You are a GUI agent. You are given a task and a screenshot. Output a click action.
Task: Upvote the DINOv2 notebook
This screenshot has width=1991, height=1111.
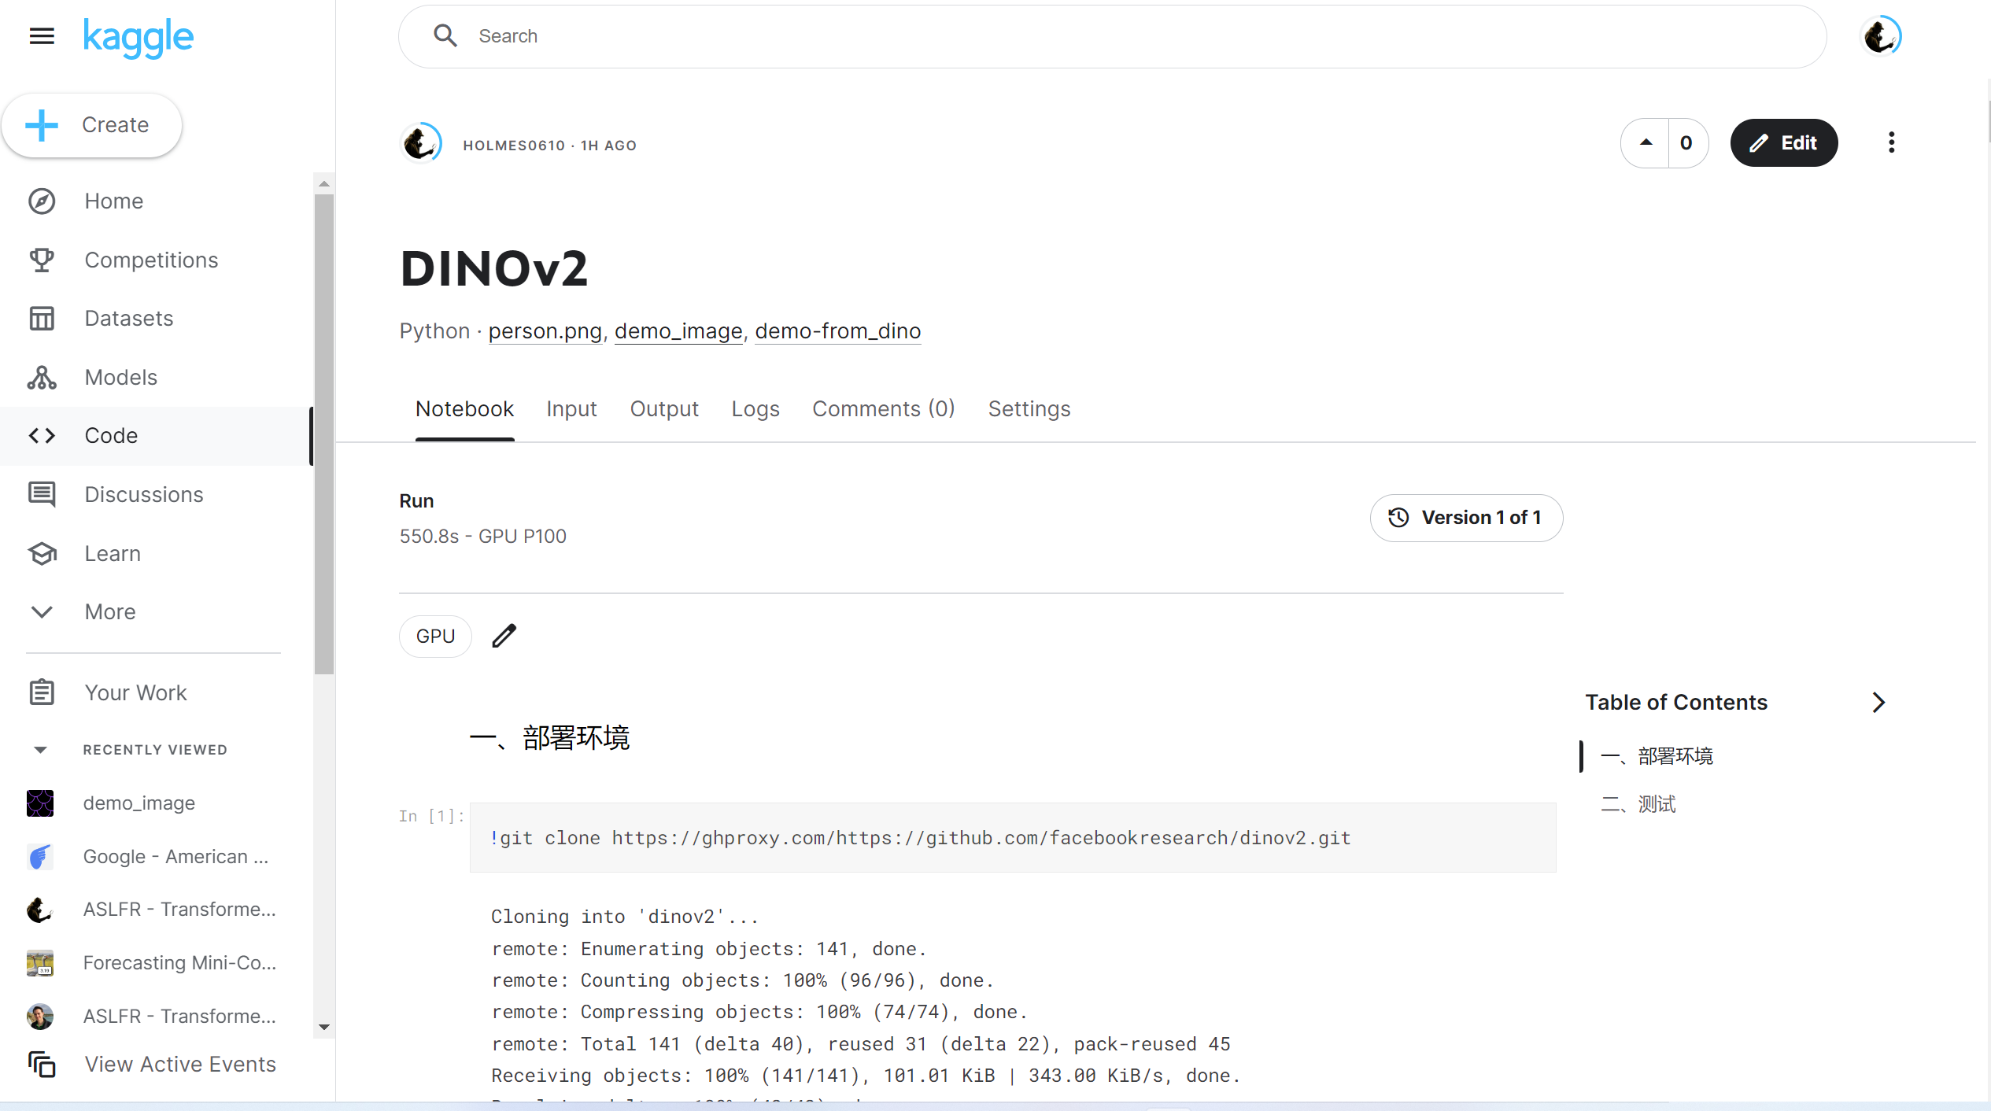pyautogui.click(x=1646, y=142)
